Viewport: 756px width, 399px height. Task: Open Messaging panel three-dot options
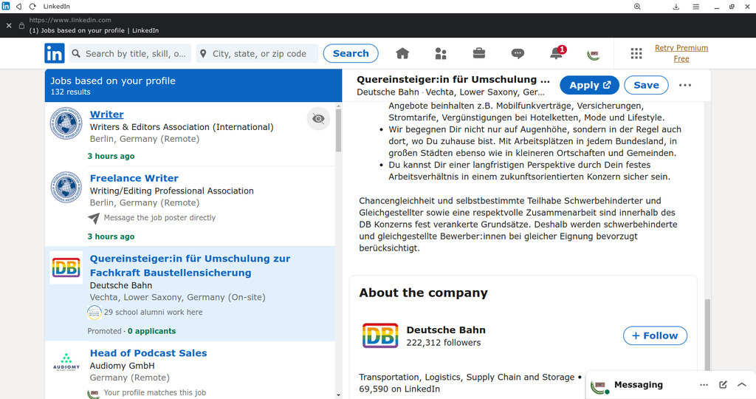tap(704, 385)
